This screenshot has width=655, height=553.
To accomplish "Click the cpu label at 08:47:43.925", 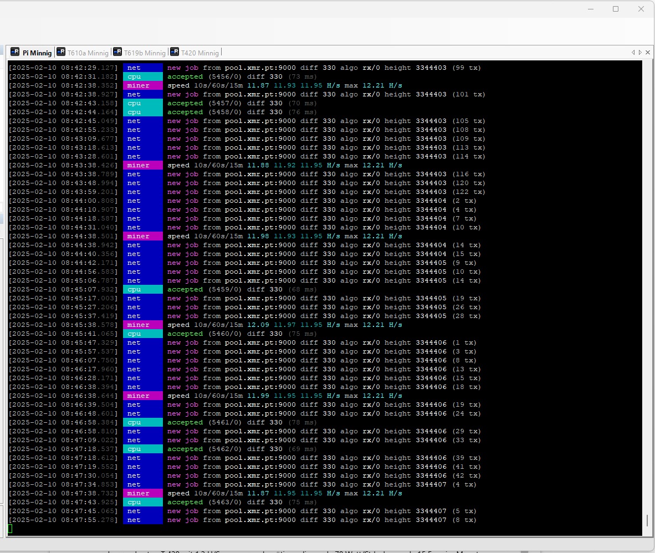I will (x=142, y=502).
